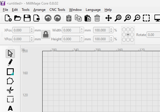This screenshot has height=112, width=160.
Task: Open the File menu
Action: click(x=5, y=10)
